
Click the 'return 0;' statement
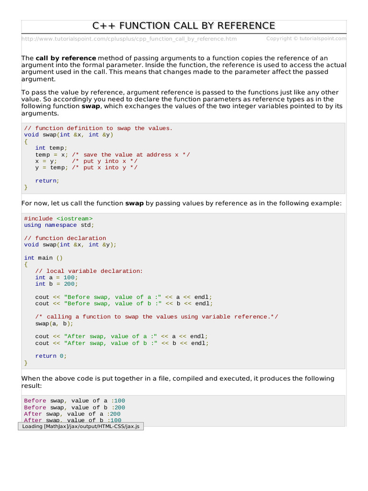(x=51, y=356)
